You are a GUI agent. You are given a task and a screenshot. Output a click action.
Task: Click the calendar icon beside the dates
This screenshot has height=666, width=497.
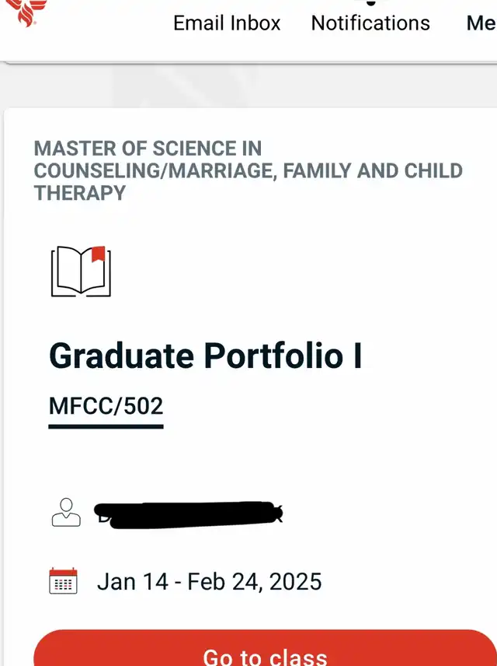[63, 581]
